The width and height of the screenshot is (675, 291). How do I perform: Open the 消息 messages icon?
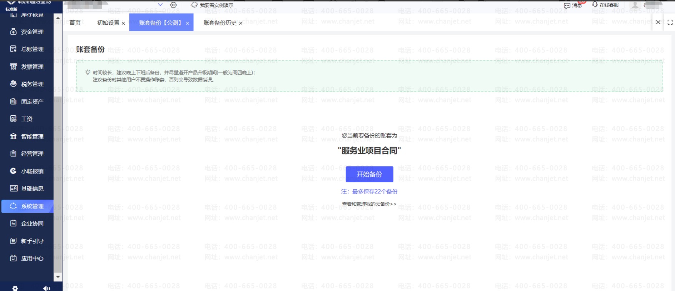tap(567, 5)
